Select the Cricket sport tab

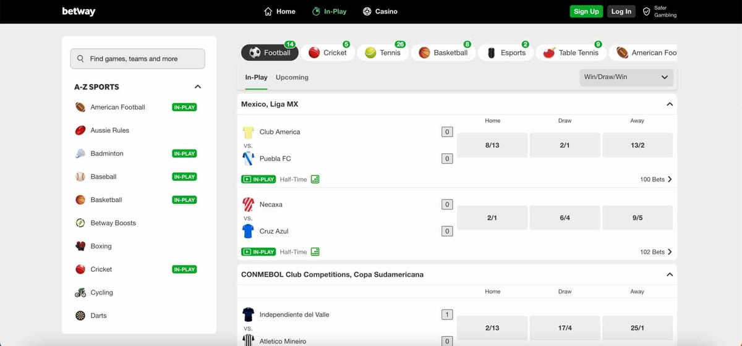coord(328,53)
